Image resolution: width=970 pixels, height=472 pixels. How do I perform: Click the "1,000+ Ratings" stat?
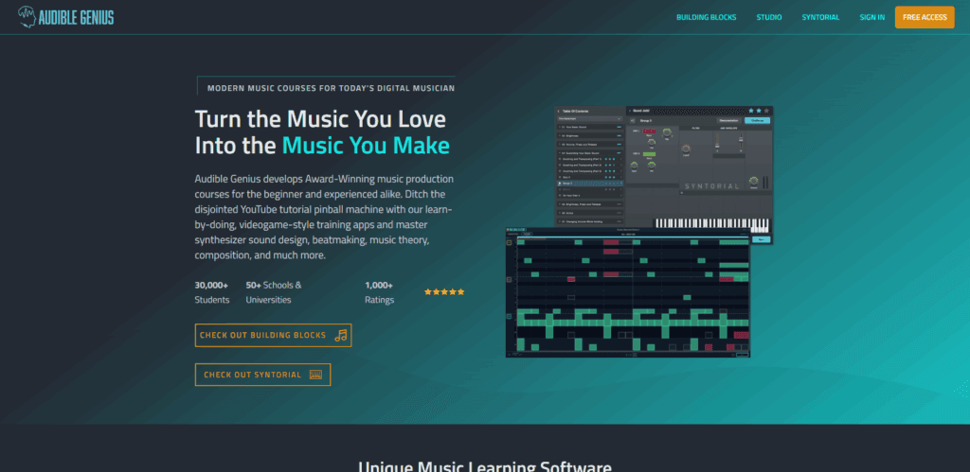click(x=379, y=292)
